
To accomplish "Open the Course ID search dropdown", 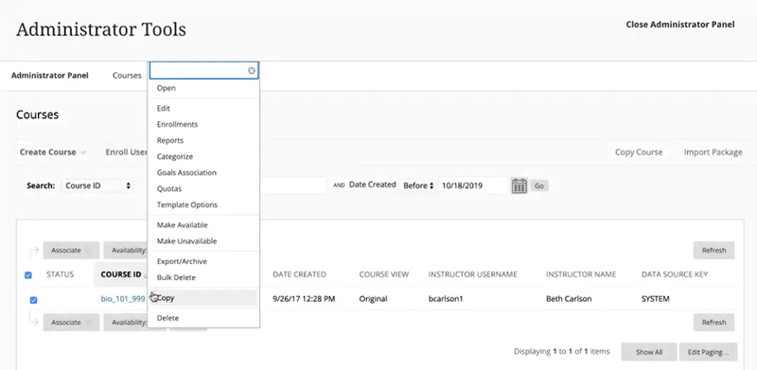I will point(97,185).
